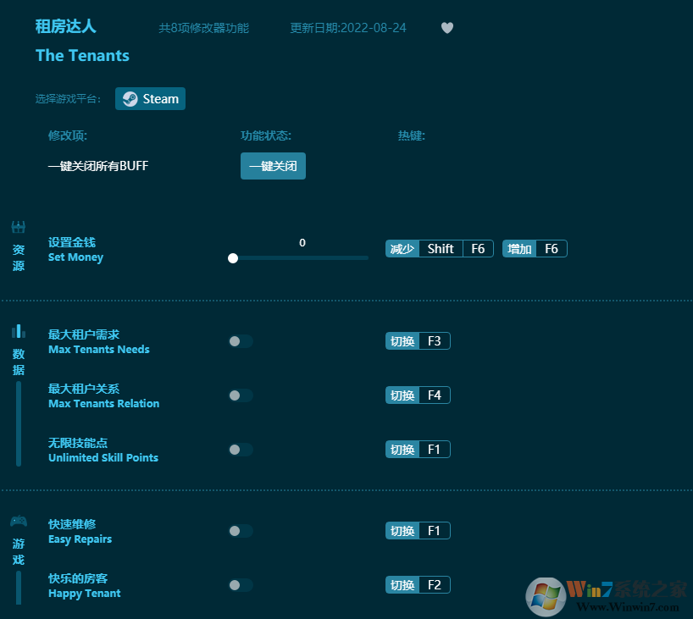Toggle Max Tenants Relation switch
The width and height of the screenshot is (693, 619).
(241, 395)
